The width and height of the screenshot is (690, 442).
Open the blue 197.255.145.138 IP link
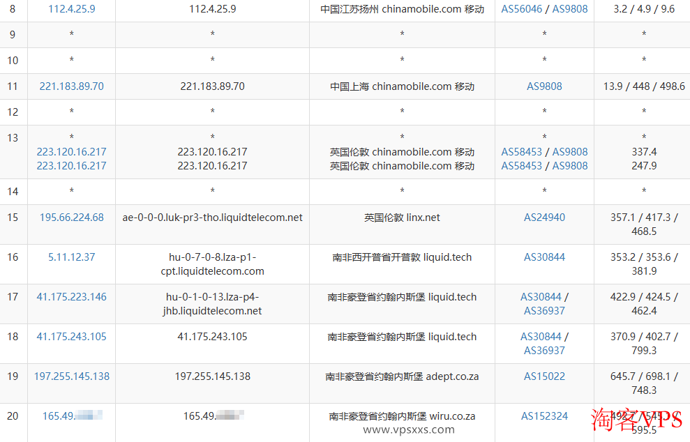[x=71, y=376]
